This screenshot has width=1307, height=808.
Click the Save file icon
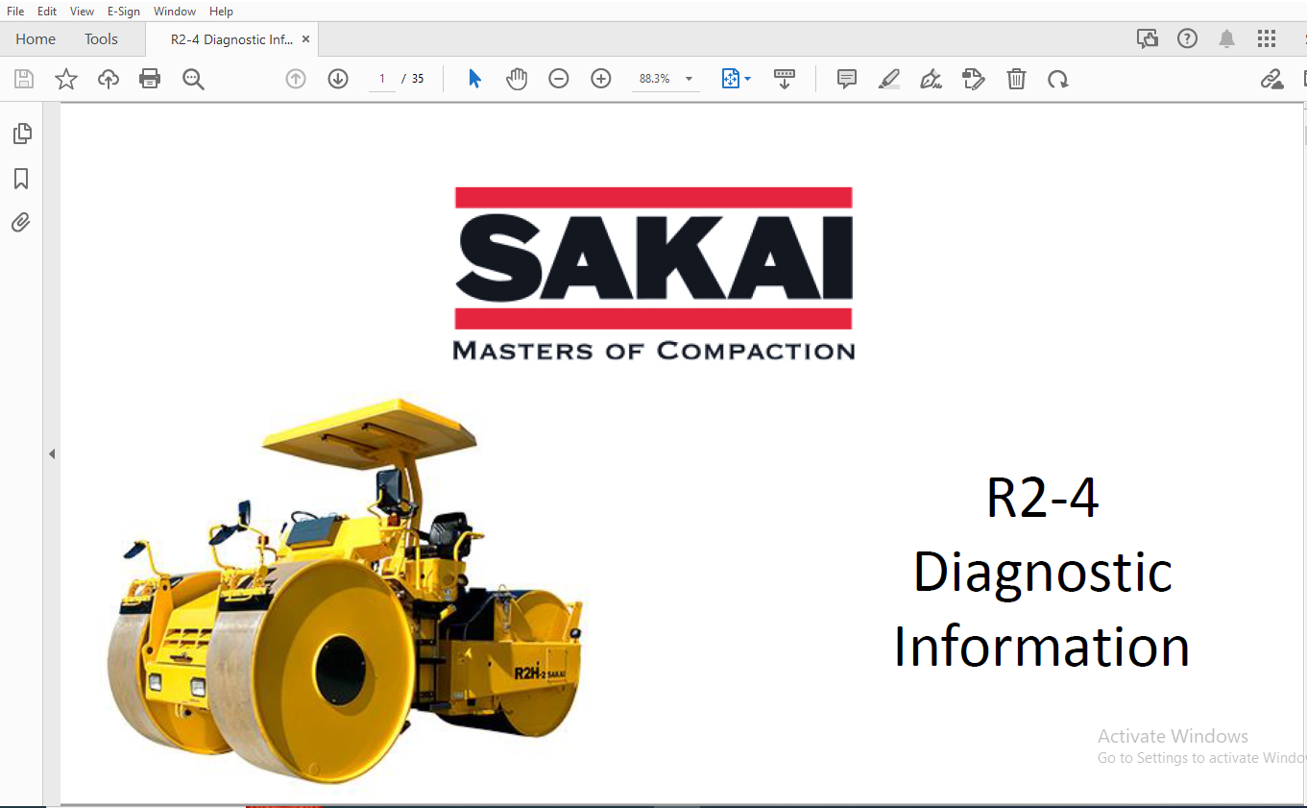[x=24, y=79]
